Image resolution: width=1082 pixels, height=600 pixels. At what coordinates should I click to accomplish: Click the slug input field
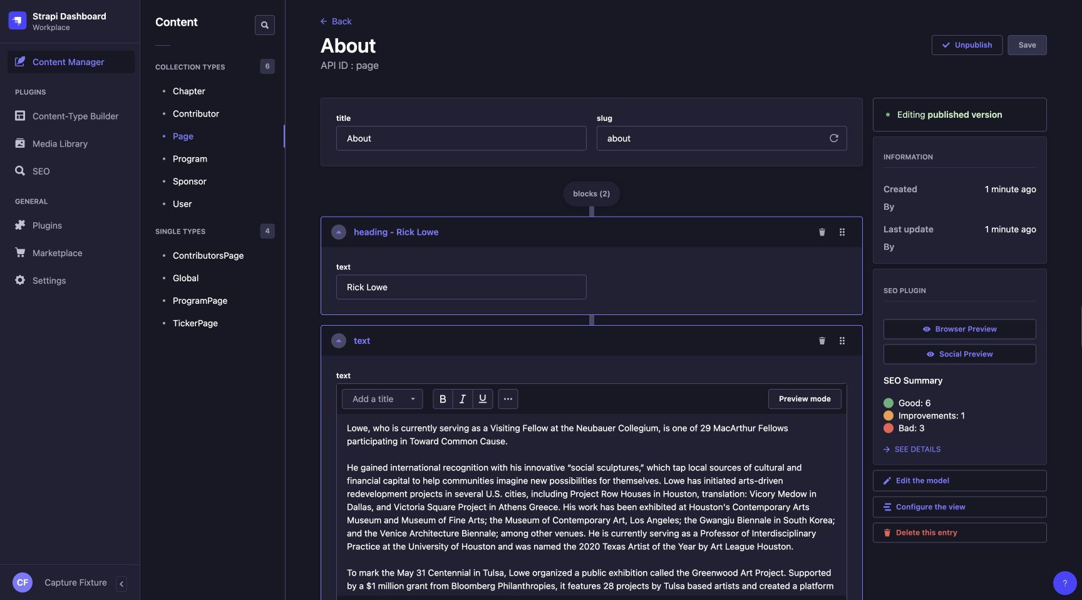[722, 138]
